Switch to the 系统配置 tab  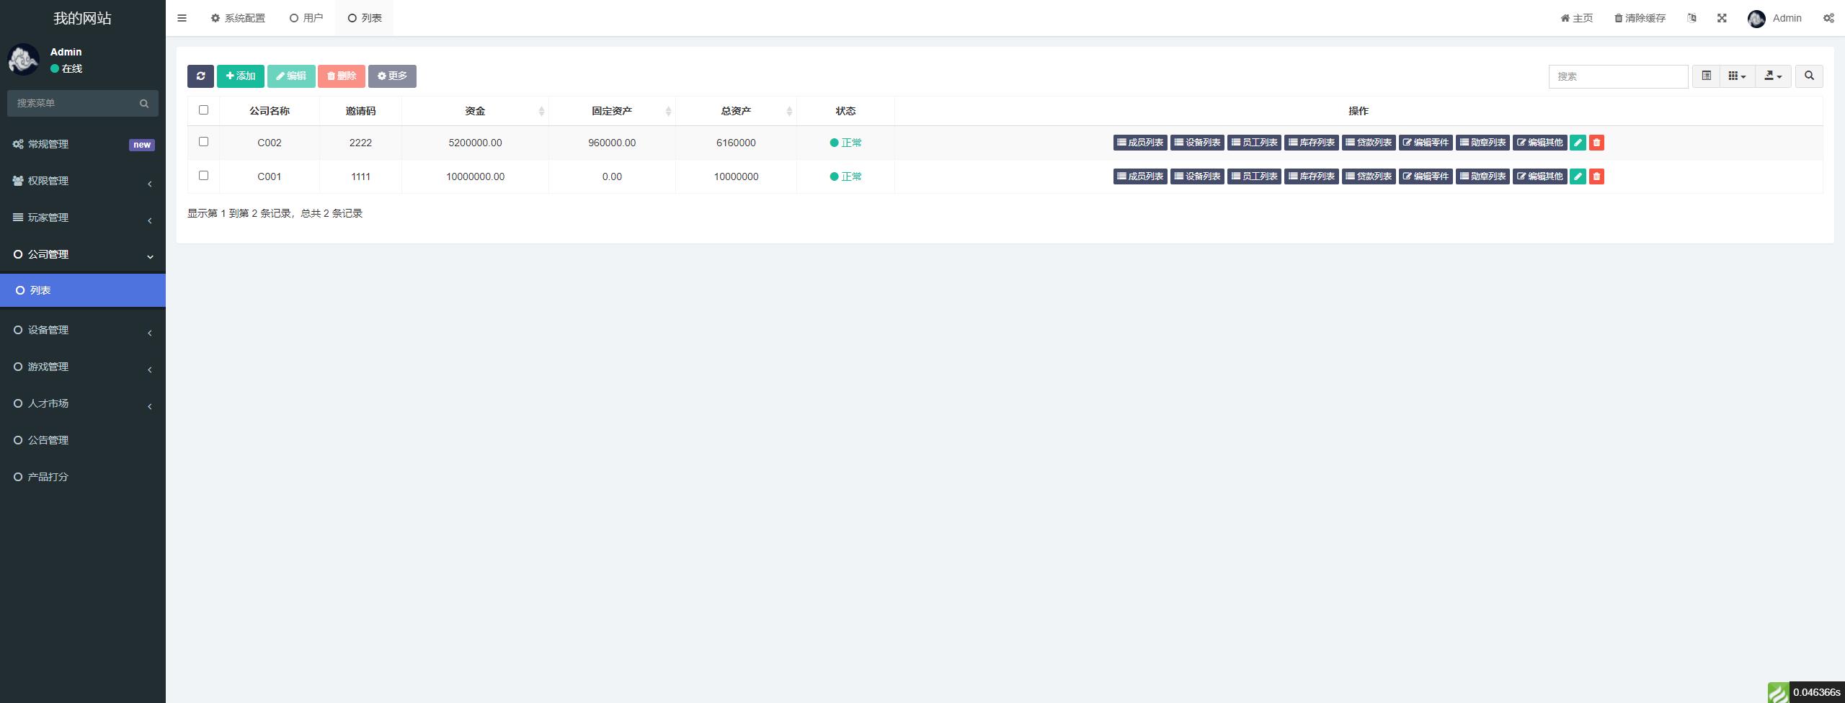pyautogui.click(x=238, y=18)
